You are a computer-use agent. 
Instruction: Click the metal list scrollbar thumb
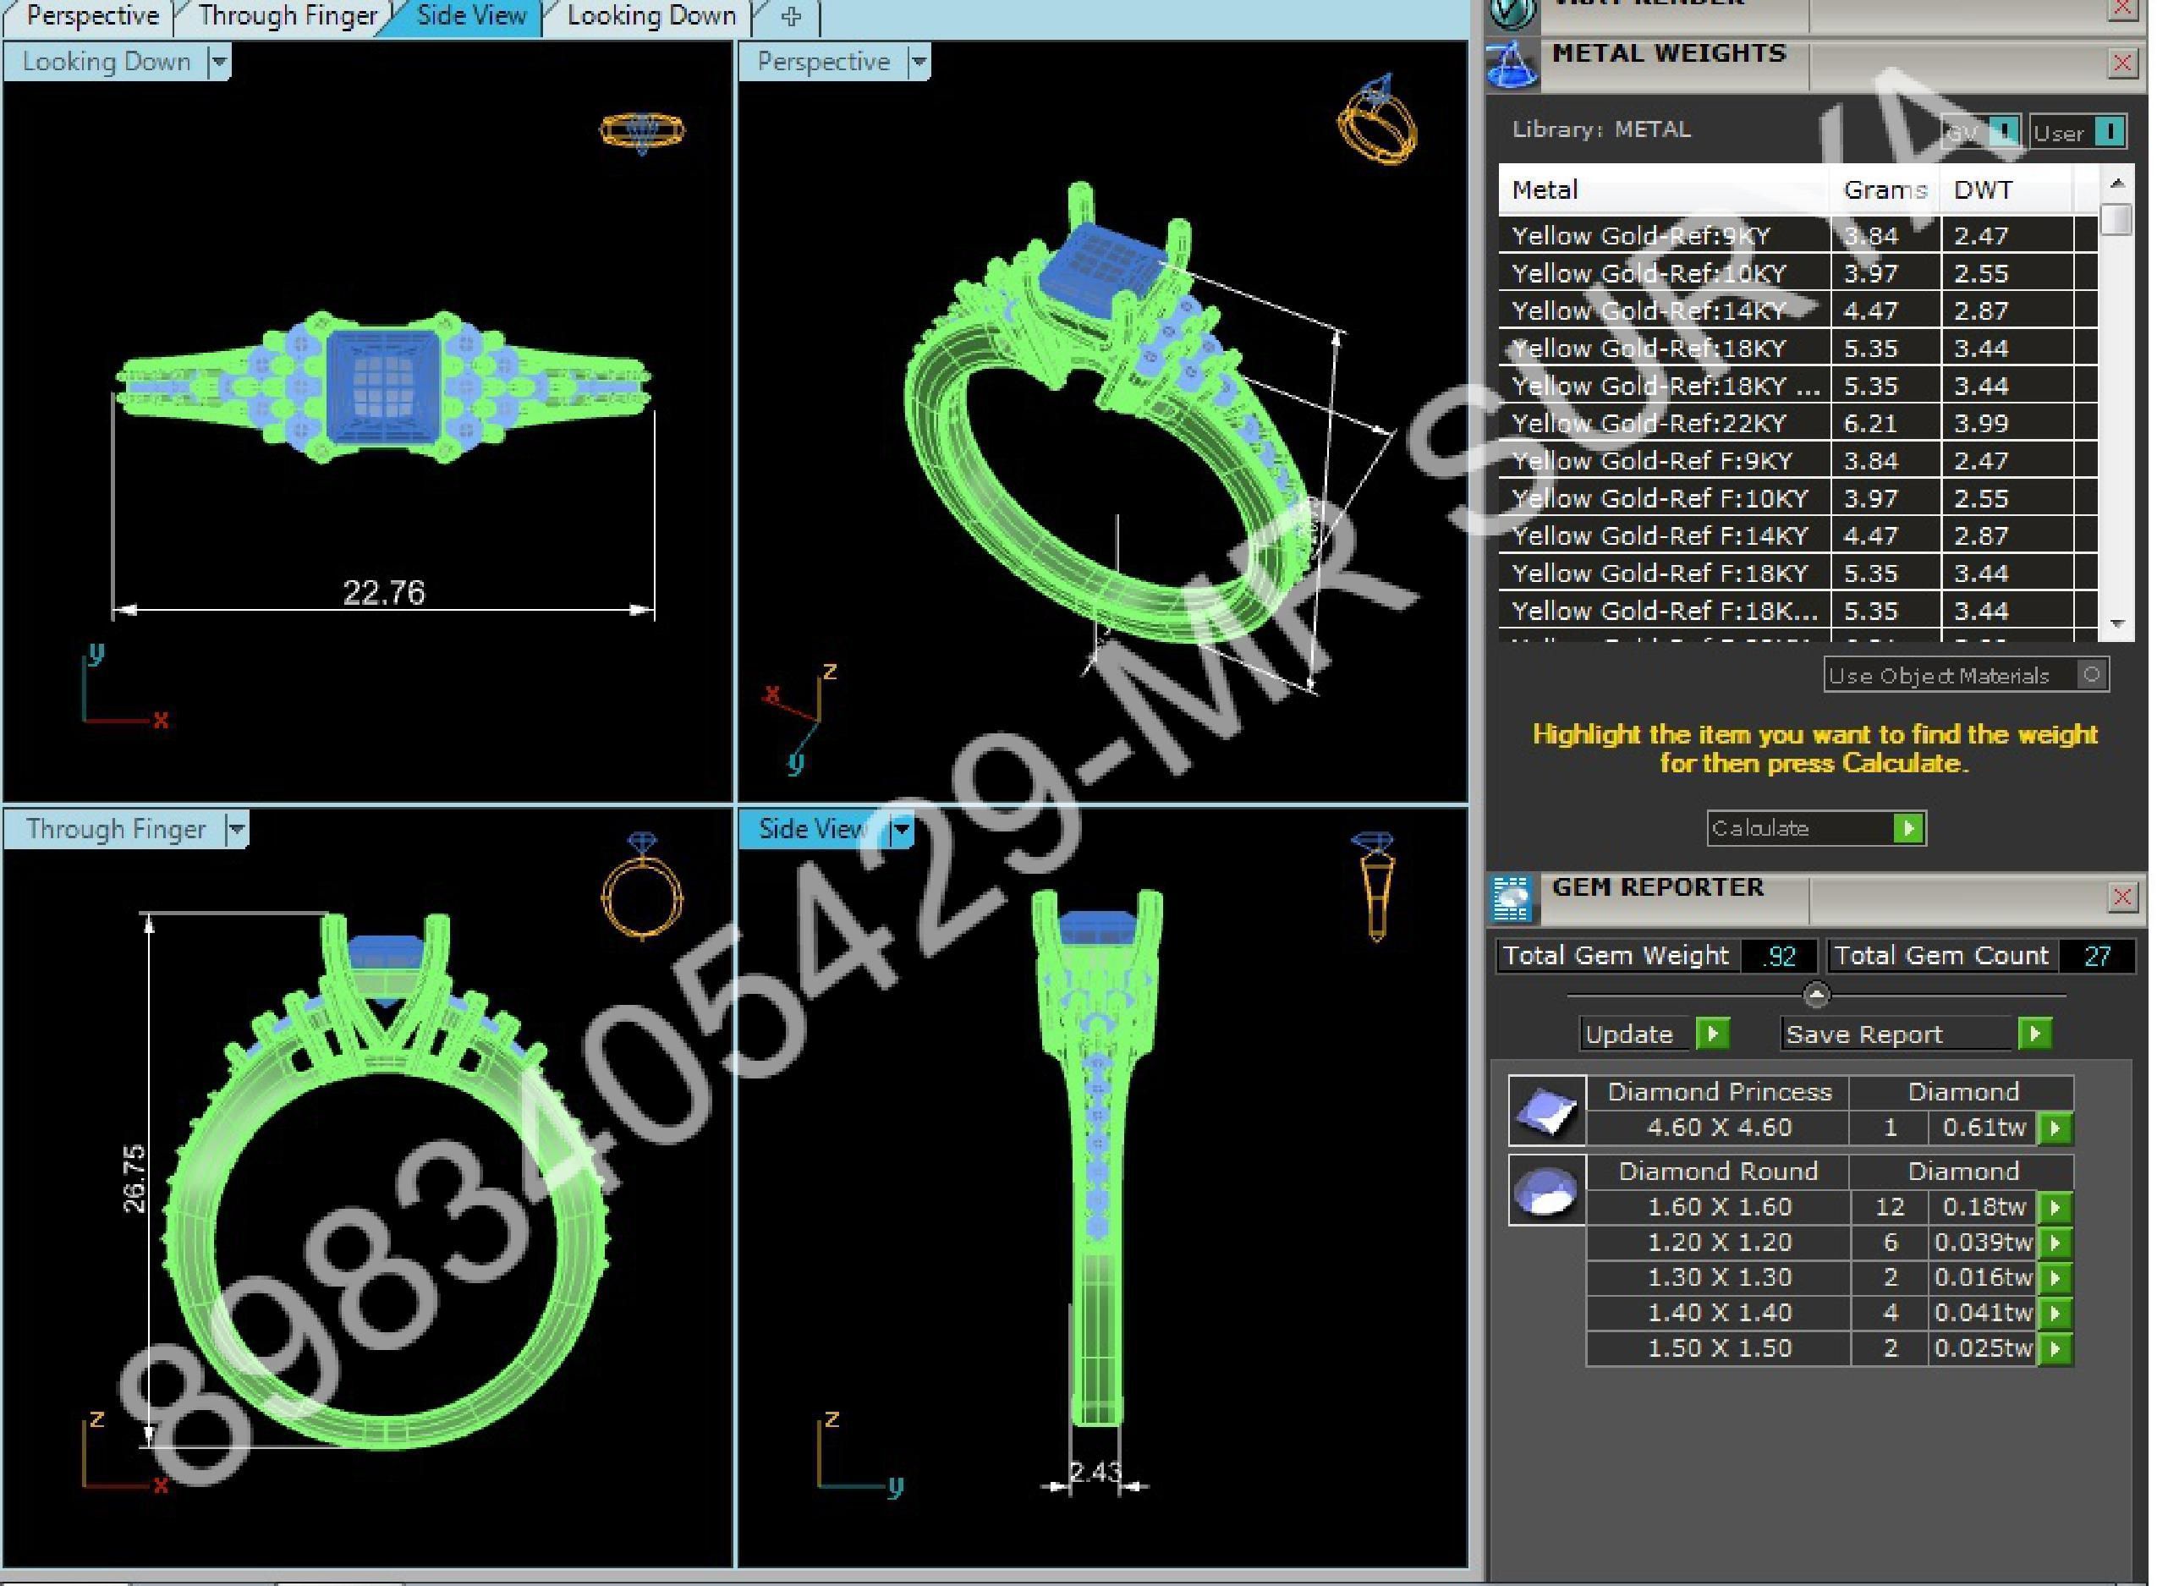[2116, 219]
